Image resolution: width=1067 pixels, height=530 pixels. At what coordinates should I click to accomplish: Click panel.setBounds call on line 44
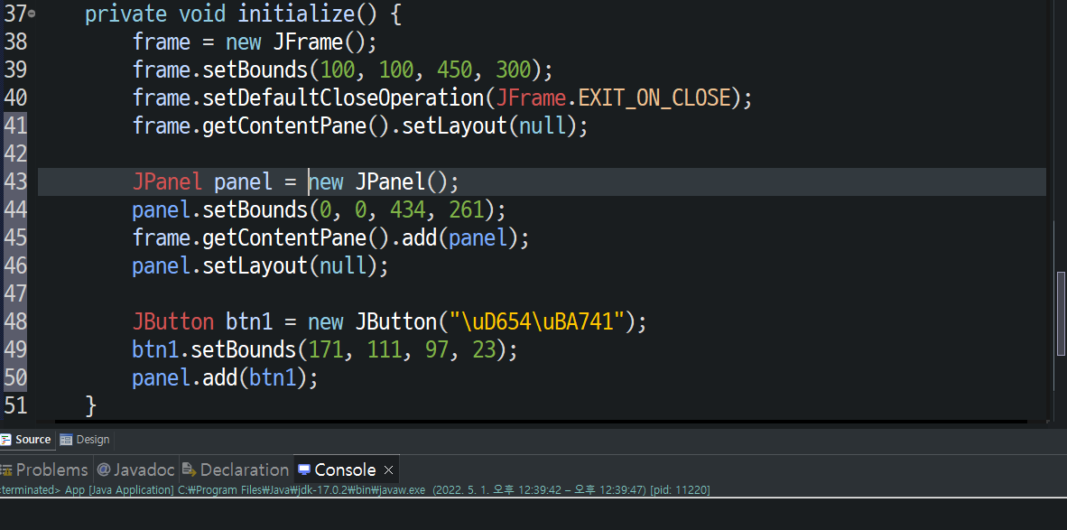click(320, 209)
